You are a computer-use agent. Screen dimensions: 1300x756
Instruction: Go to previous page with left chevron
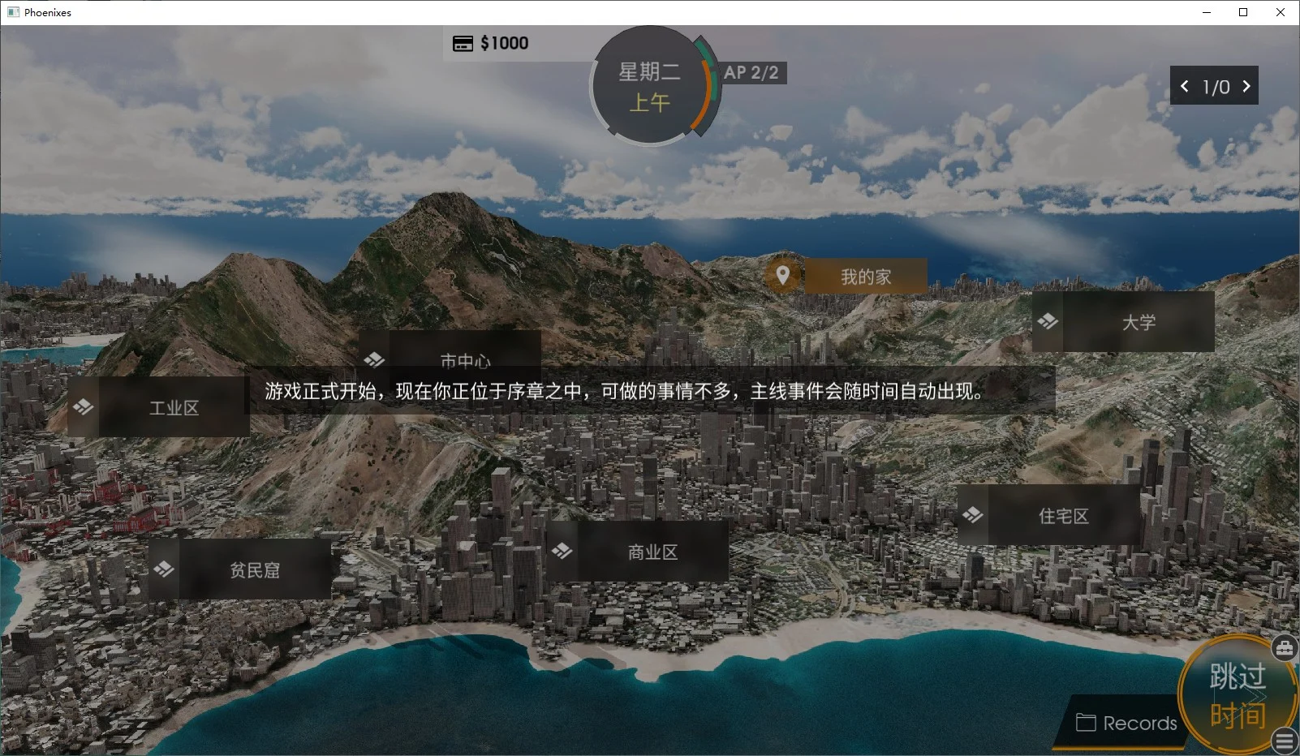pos(1185,86)
